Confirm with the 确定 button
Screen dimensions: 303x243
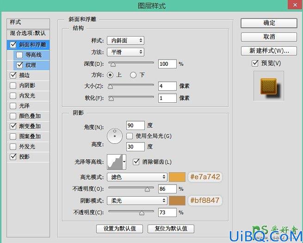(269, 23)
